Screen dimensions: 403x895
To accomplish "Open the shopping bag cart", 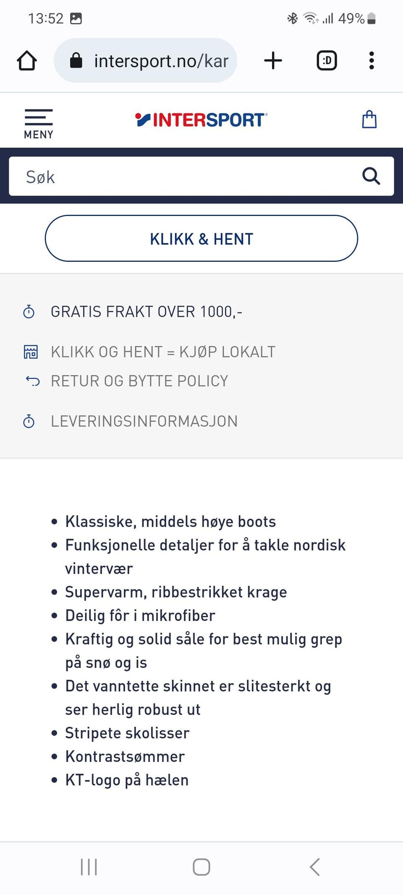I will (x=369, y=120).
